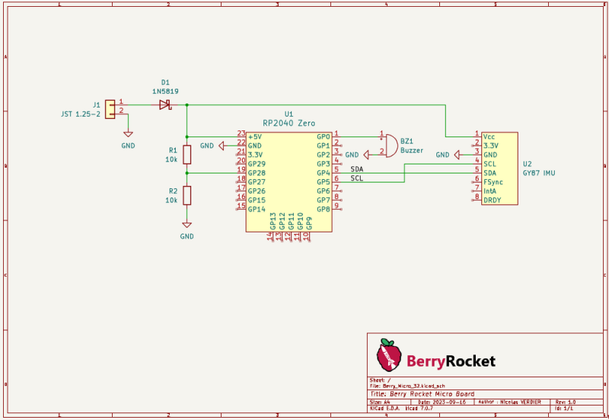Select the R2 10k resistor

pos(187,195)
